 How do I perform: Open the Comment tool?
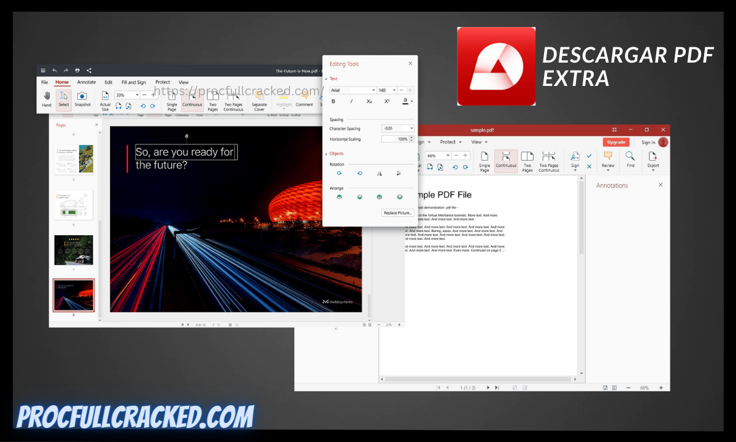coord(304,100)
